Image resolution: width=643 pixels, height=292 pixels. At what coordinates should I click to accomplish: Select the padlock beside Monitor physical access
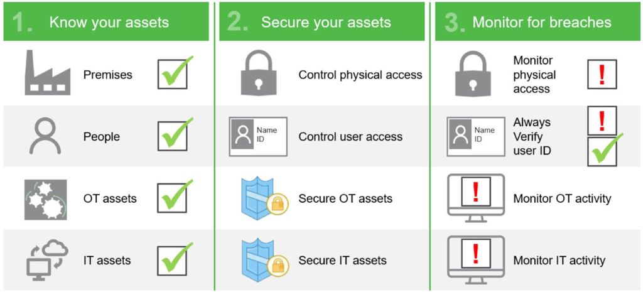pos(473,73)
